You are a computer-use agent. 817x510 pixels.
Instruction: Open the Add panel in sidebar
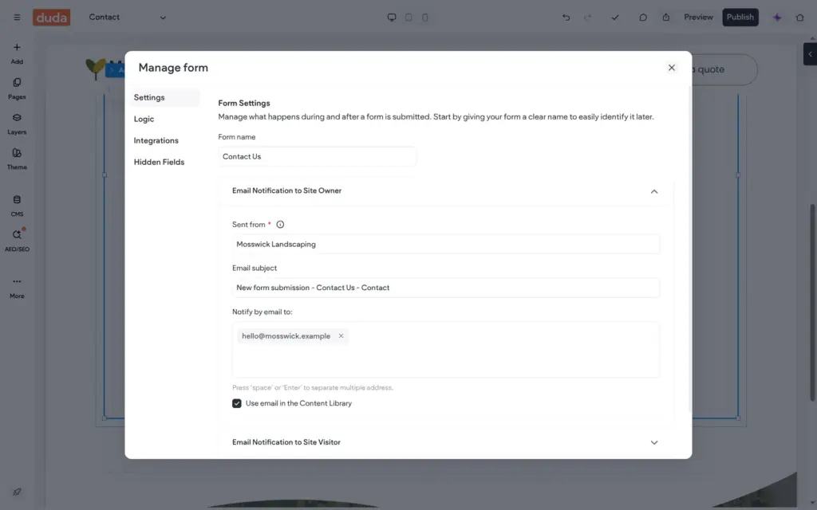click(x=17, y=53)
